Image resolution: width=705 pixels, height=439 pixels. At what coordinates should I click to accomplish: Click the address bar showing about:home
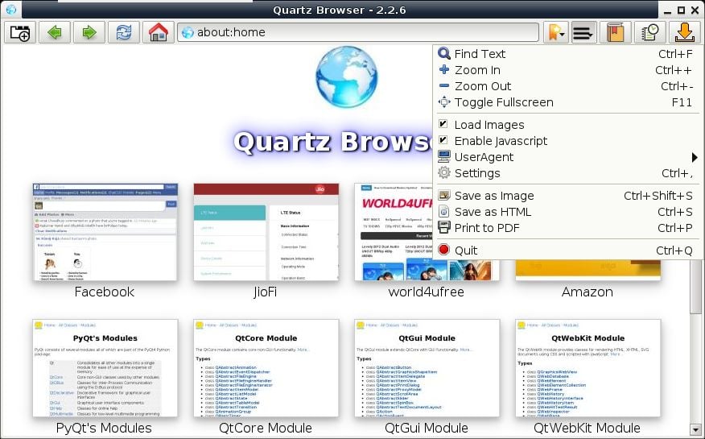point(358,32)
